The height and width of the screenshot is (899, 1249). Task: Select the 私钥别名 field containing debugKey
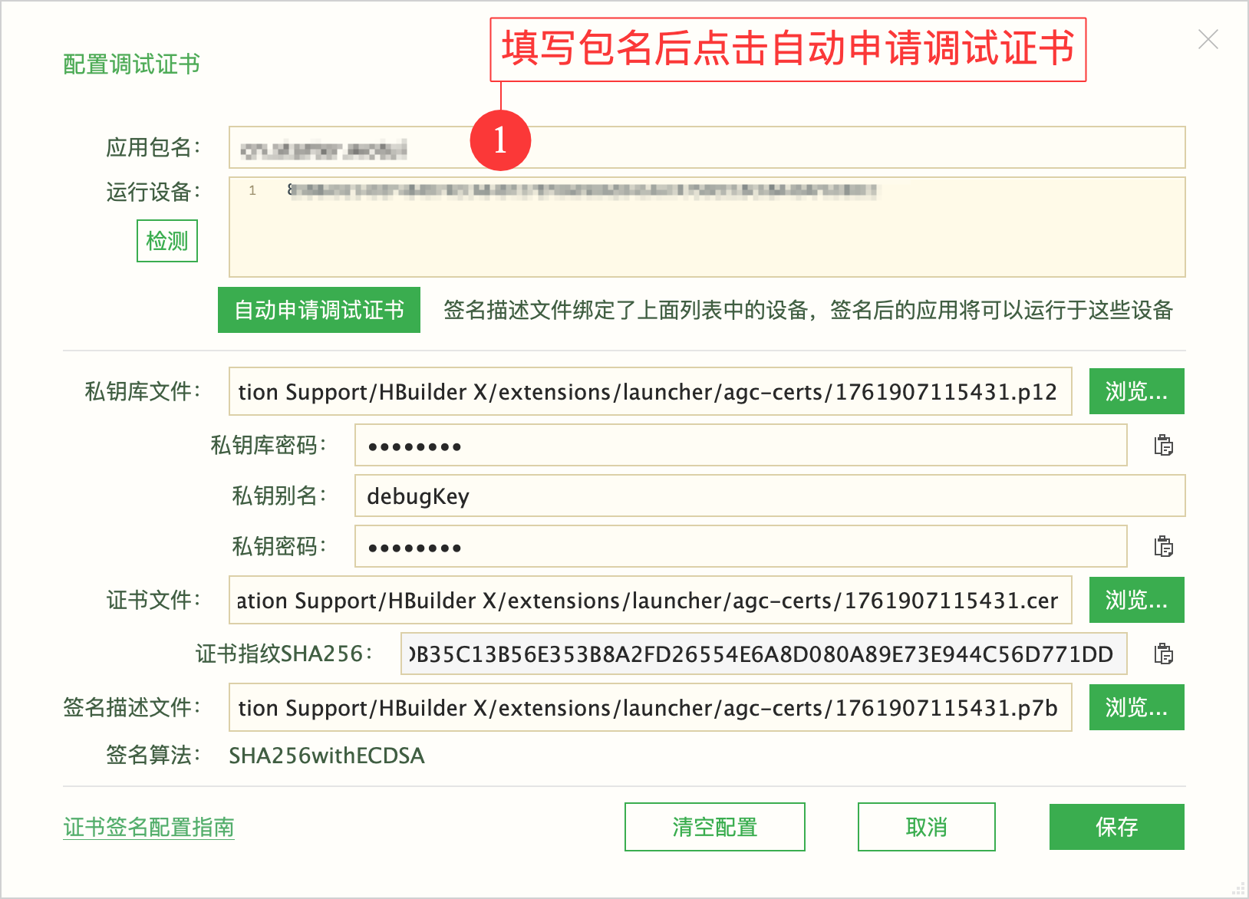769,496
